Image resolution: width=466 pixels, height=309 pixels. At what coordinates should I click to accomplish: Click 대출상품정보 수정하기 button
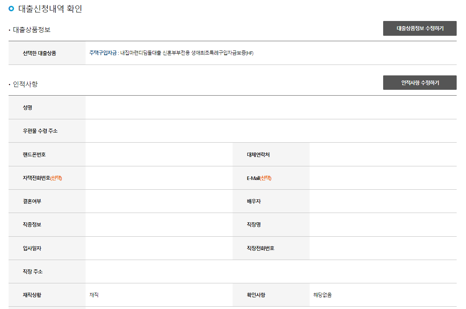point(420,28)
